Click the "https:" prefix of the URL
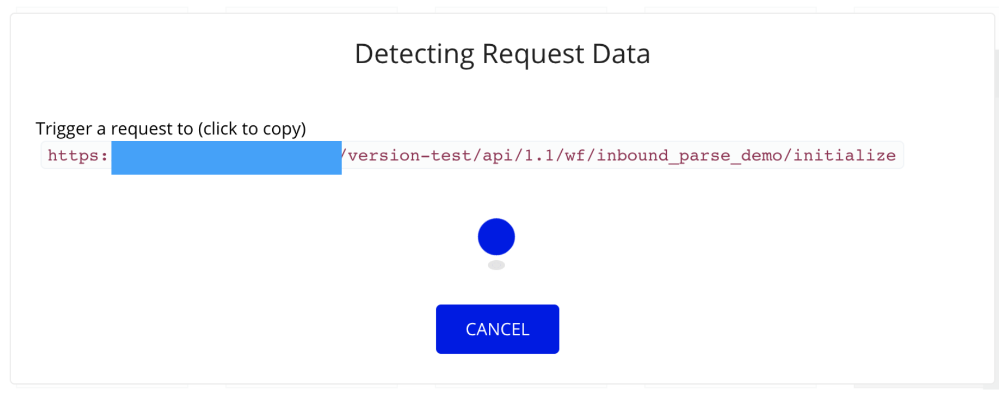The width and height of the screenshot is (1007, 394). [x=78, y=156]
